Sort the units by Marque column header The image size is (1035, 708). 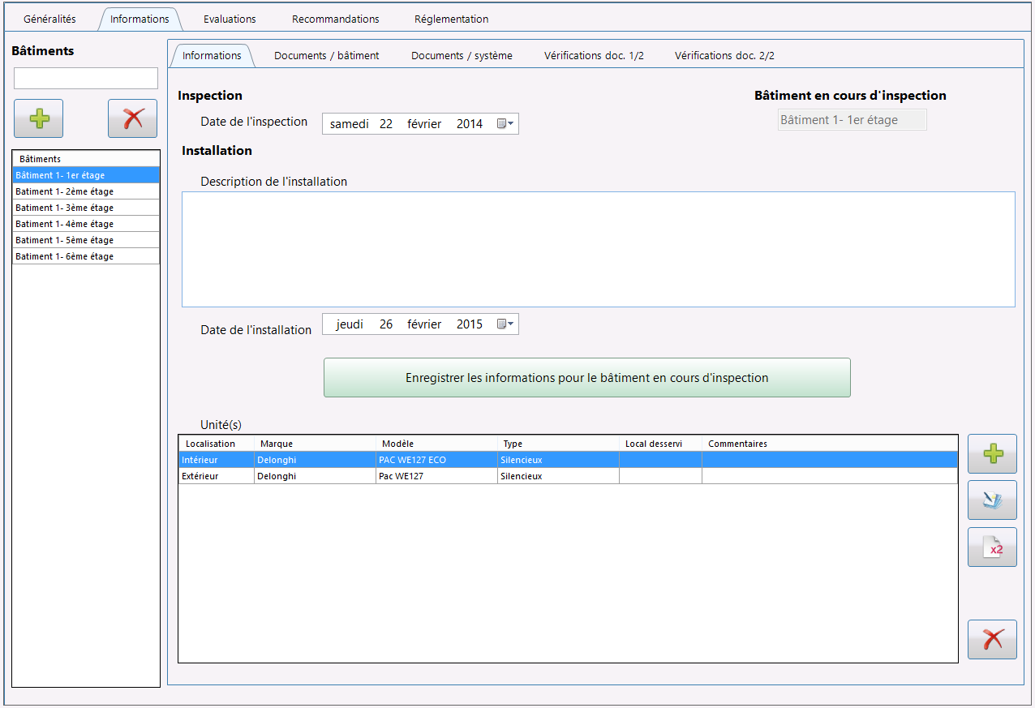(x=316, y=444)
